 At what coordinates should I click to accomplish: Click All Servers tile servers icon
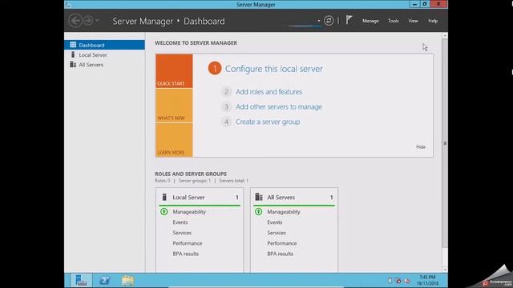[259, 197]
